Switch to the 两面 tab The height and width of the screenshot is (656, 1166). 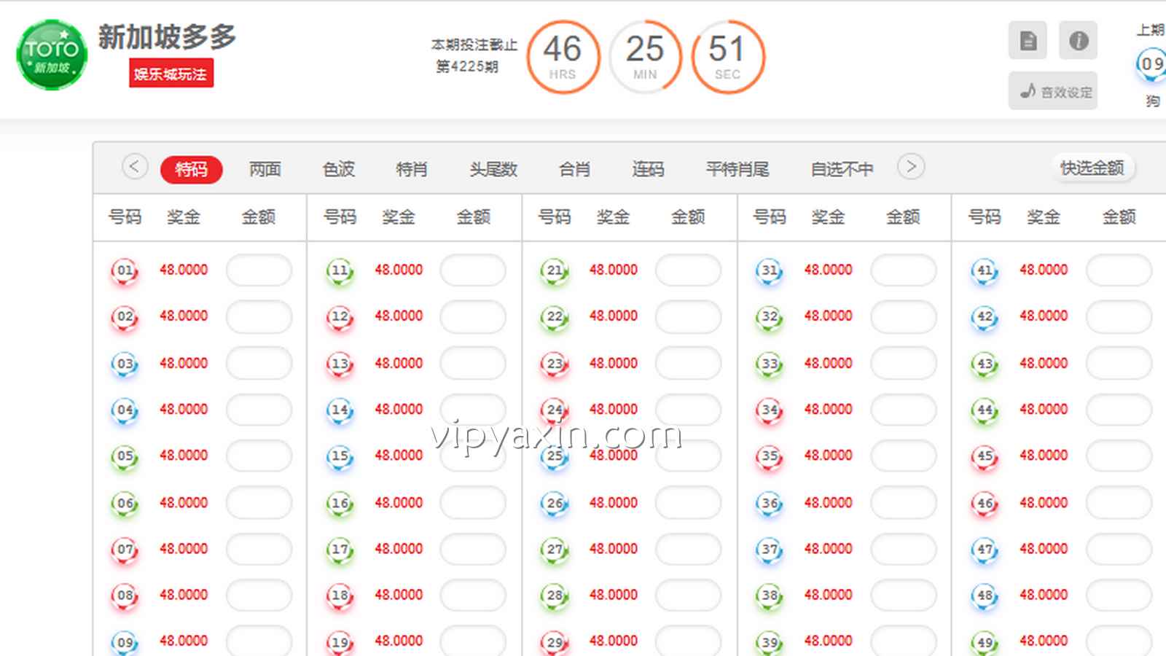[x=265, y=169]
